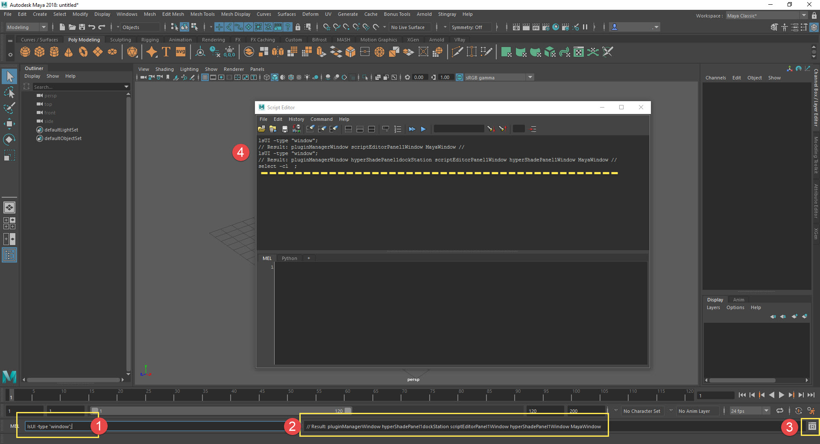Screen dimensions: 820x444
Task: Select the Type tool on the Poly Modeling shelf
Action: coord(166,52)
